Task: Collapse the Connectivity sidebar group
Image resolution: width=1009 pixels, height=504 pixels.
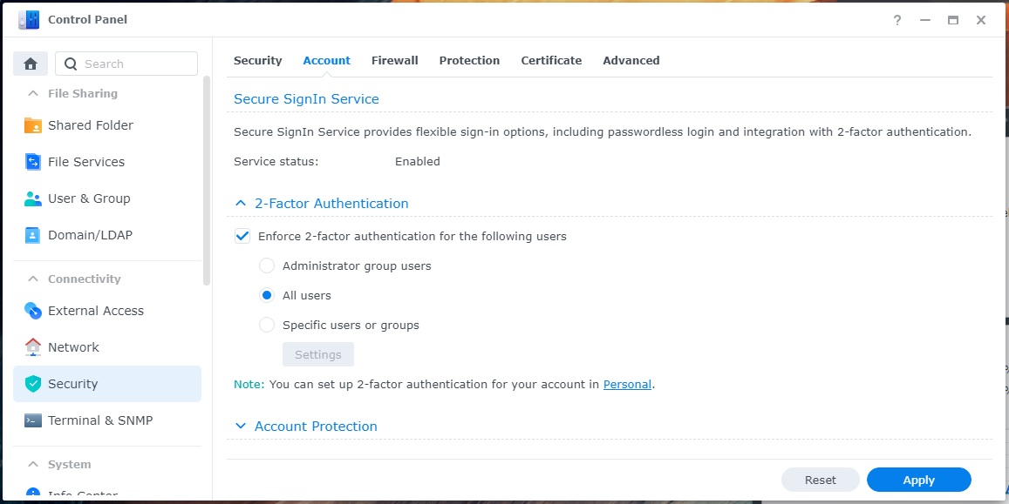Action: tap(32, 279)
